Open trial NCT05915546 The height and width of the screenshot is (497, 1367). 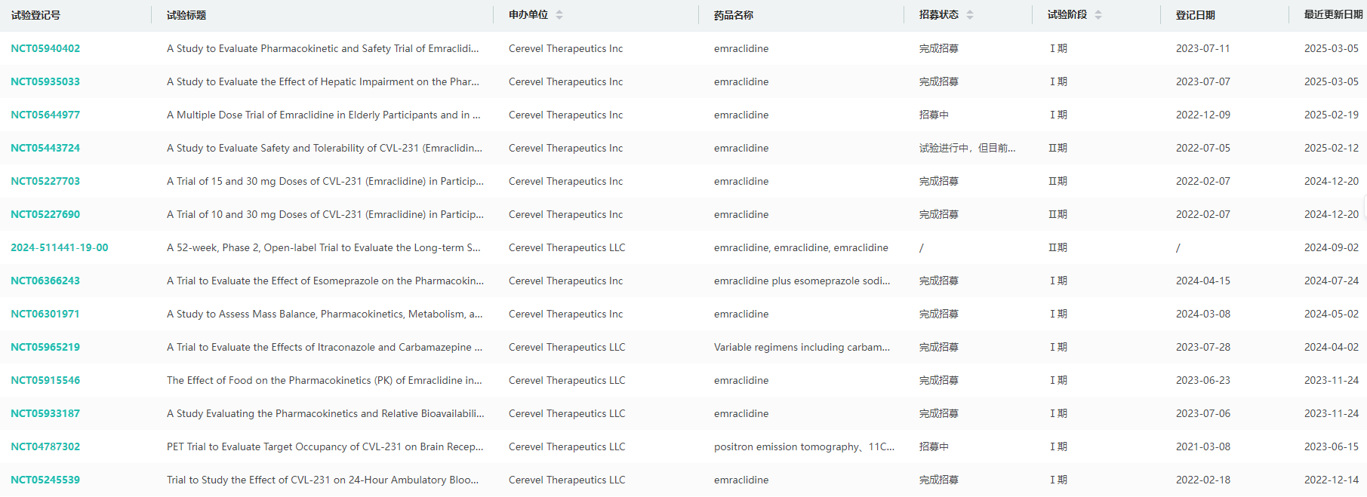[x=45, y=380]
